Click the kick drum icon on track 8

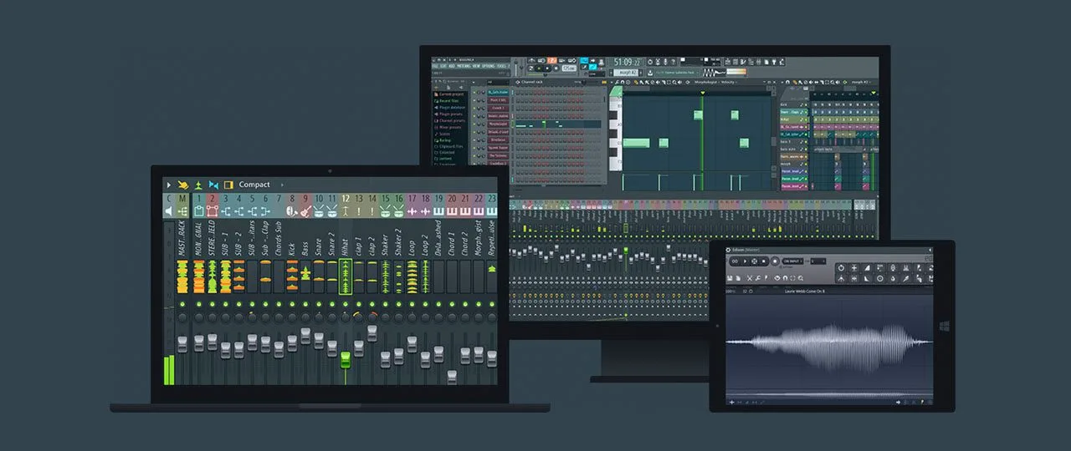(292, 211)
